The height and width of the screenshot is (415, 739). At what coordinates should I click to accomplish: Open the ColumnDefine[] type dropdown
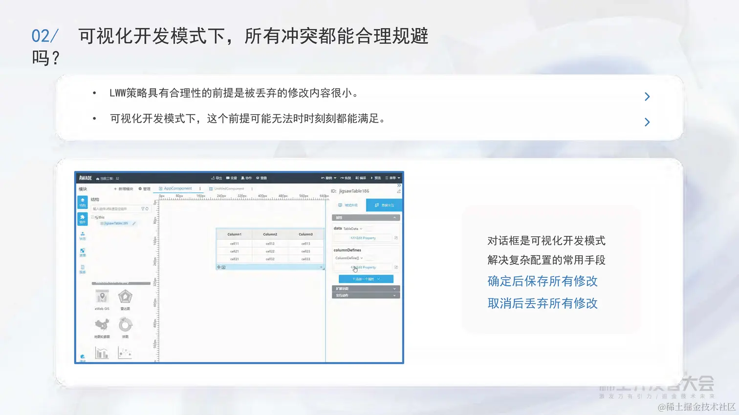tap(349, 258)
